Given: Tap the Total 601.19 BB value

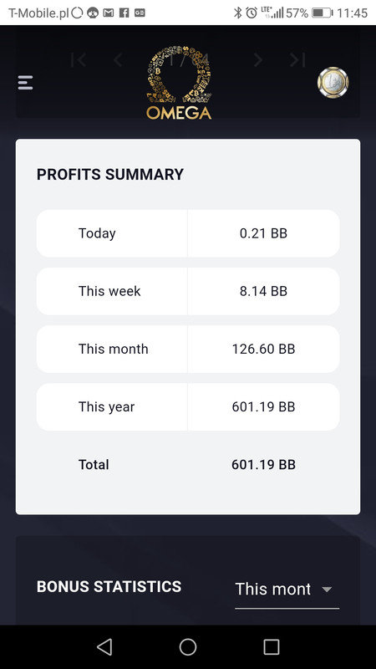Looking at the screenshot, I should tap(263, 465).
